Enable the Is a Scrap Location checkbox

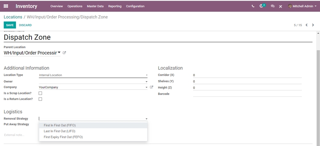(40, 93)
